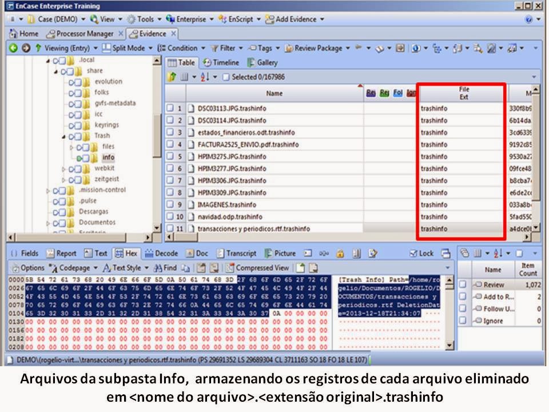Open the Case (DEMO) dropdown menu
This screenshot has height=412, width=549.
(x=57, y=19)
